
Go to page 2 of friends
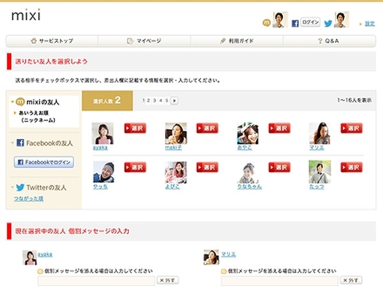(149, 101)
